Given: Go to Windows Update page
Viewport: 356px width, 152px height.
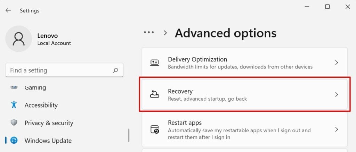Looking at the screenshot, I should coord(48,141).
